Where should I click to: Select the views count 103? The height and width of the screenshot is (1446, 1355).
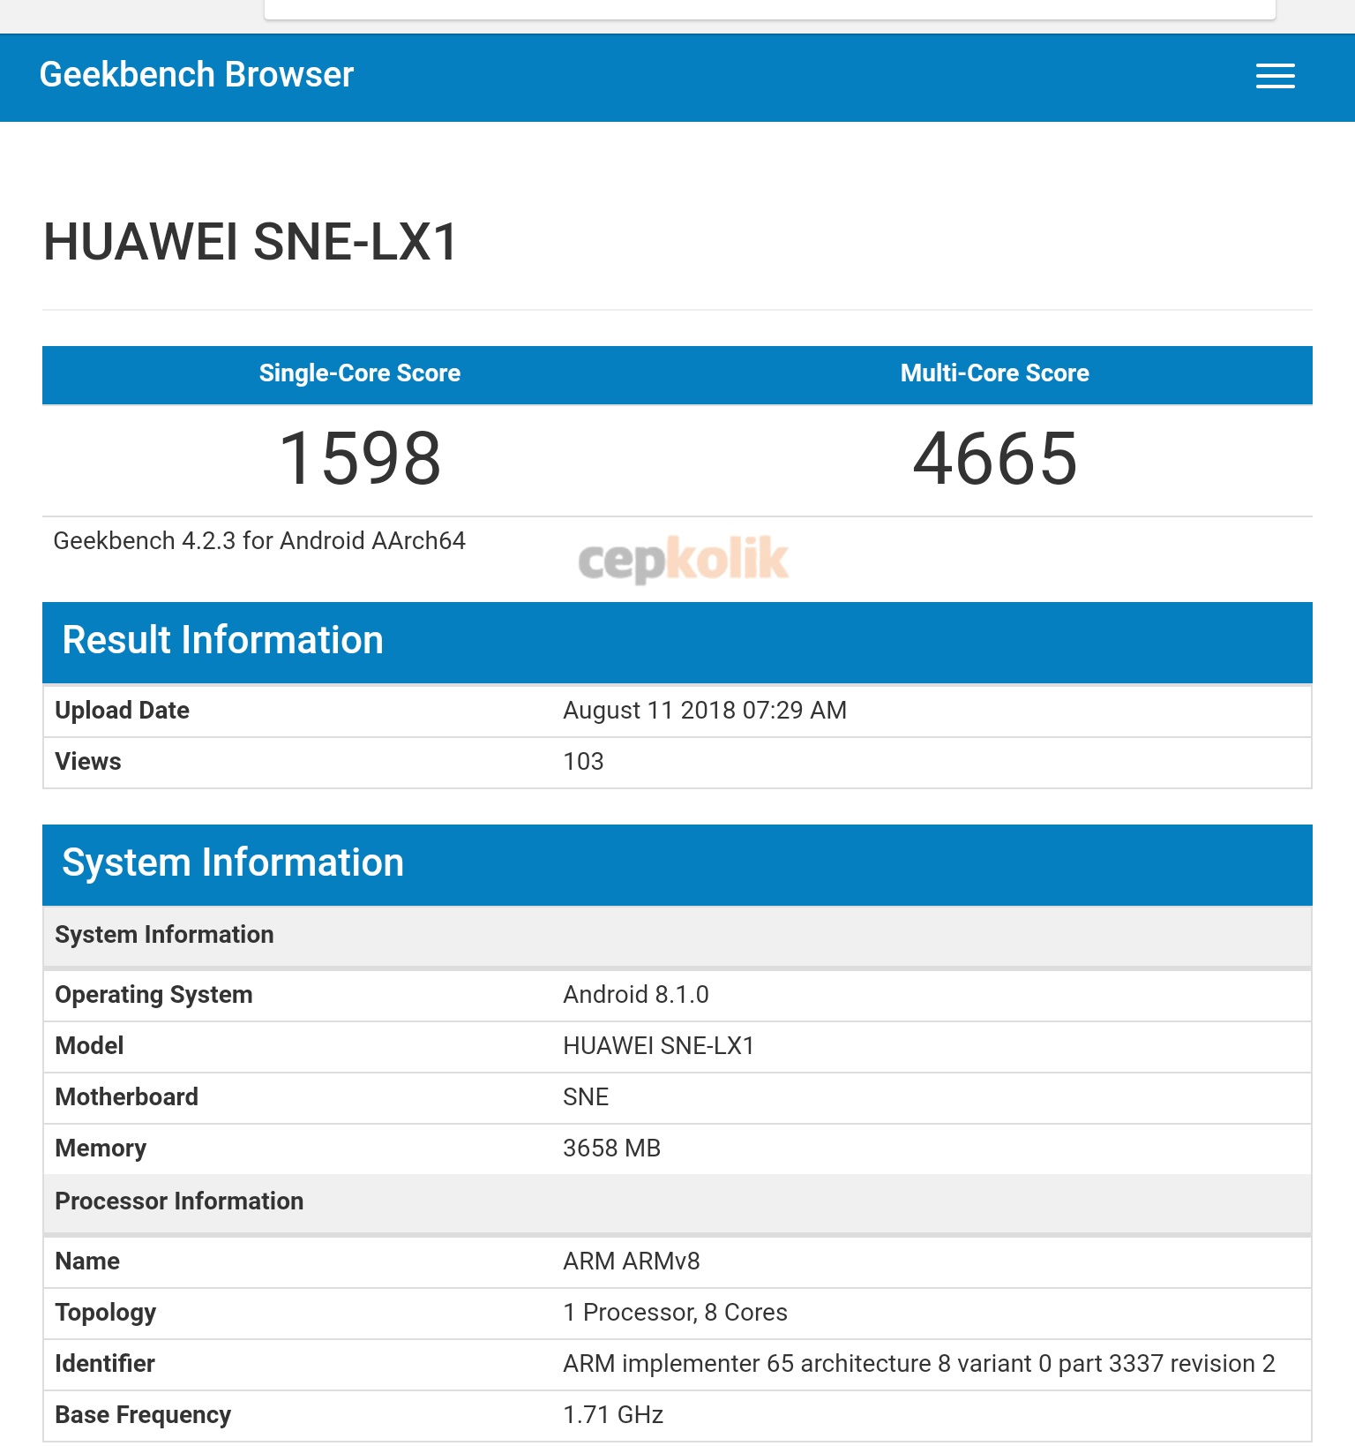coord(583,762)
